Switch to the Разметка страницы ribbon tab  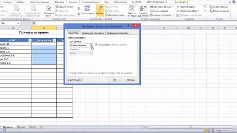point(40,2)
